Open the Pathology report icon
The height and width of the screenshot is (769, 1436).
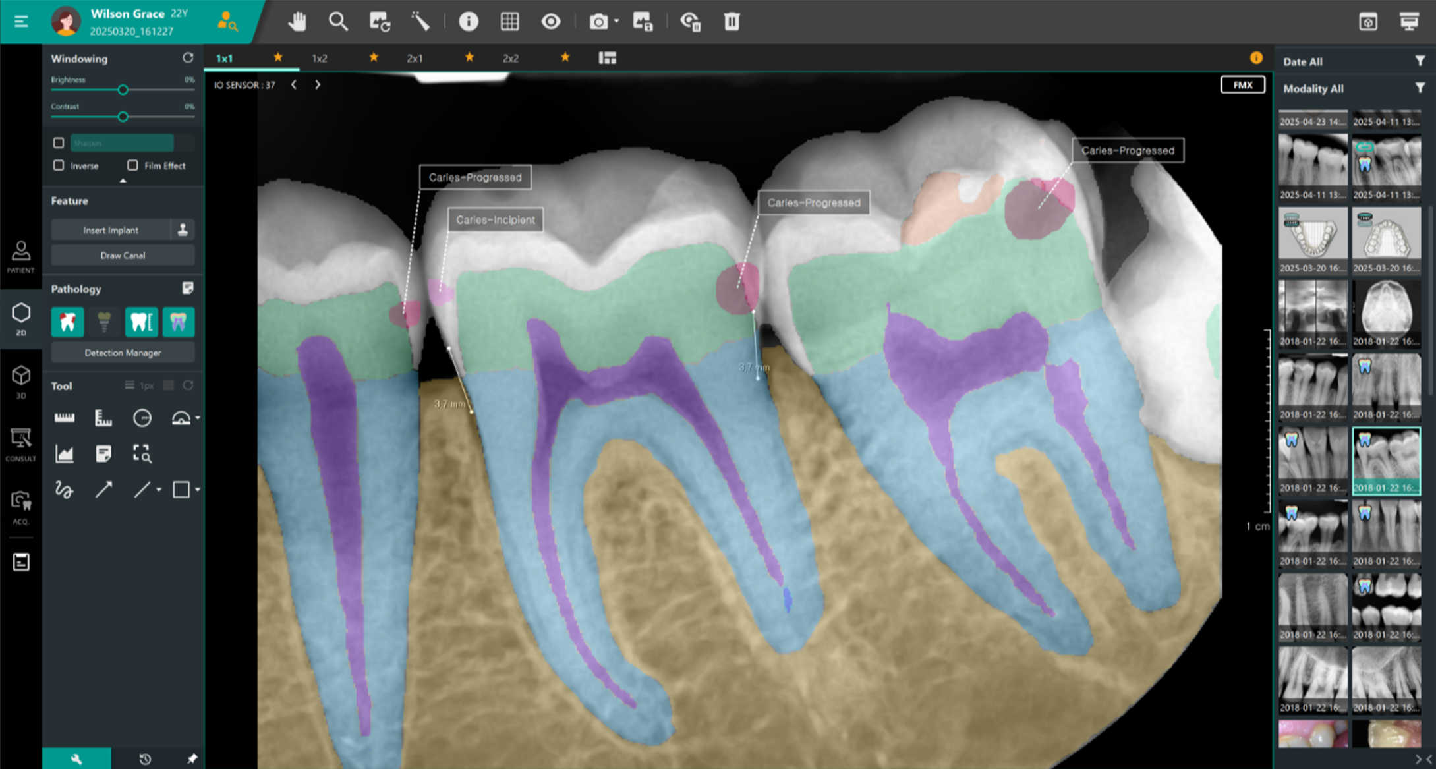[x=188, y=288]
